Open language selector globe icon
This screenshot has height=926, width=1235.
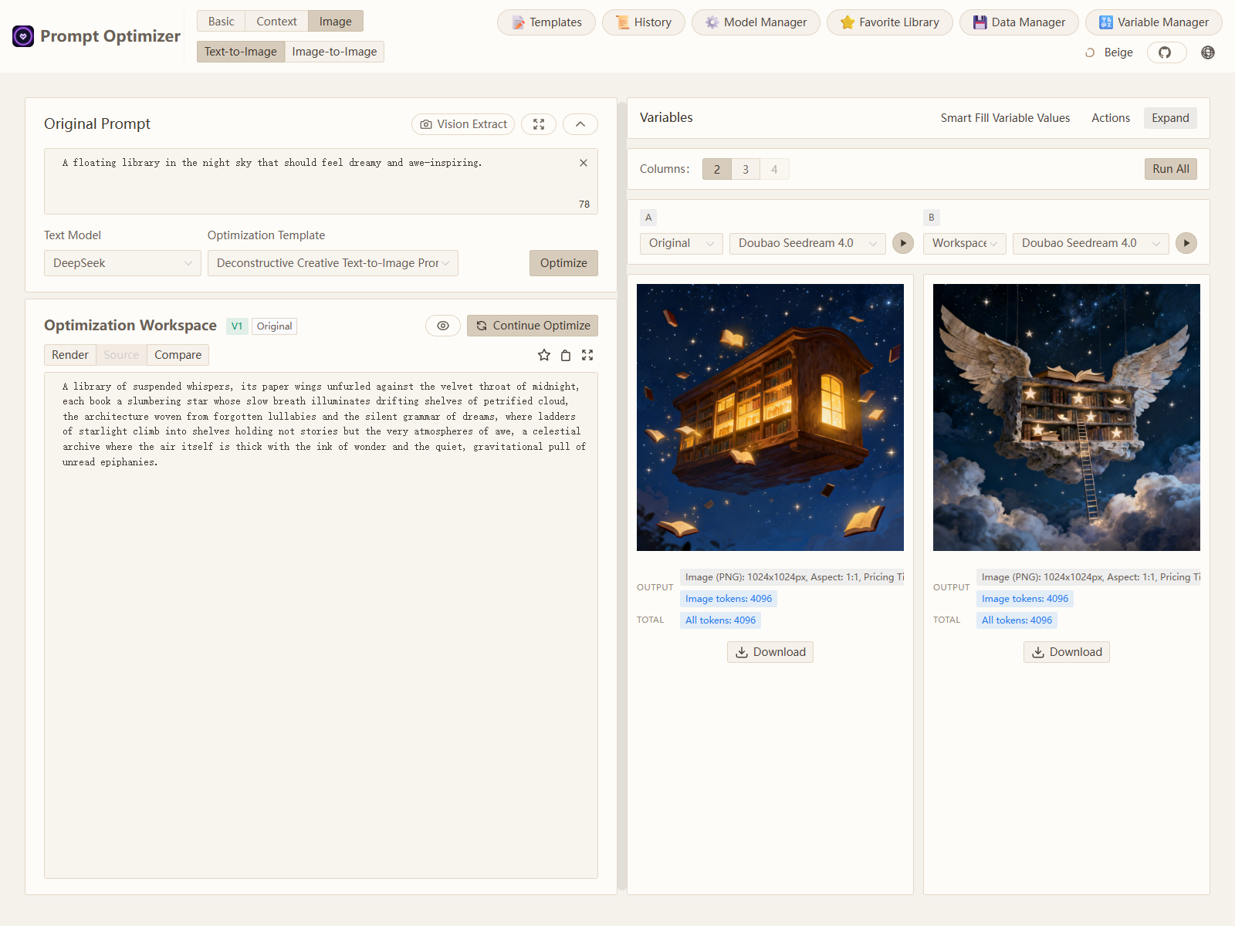tap(1208, 52)
